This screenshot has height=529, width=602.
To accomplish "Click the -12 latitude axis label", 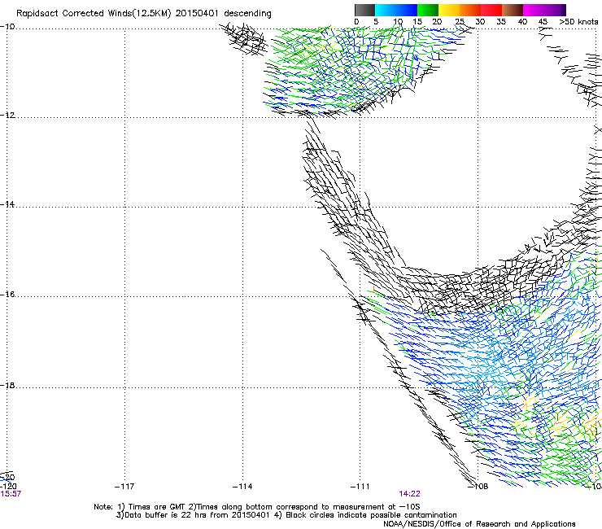I will point(7,116).
